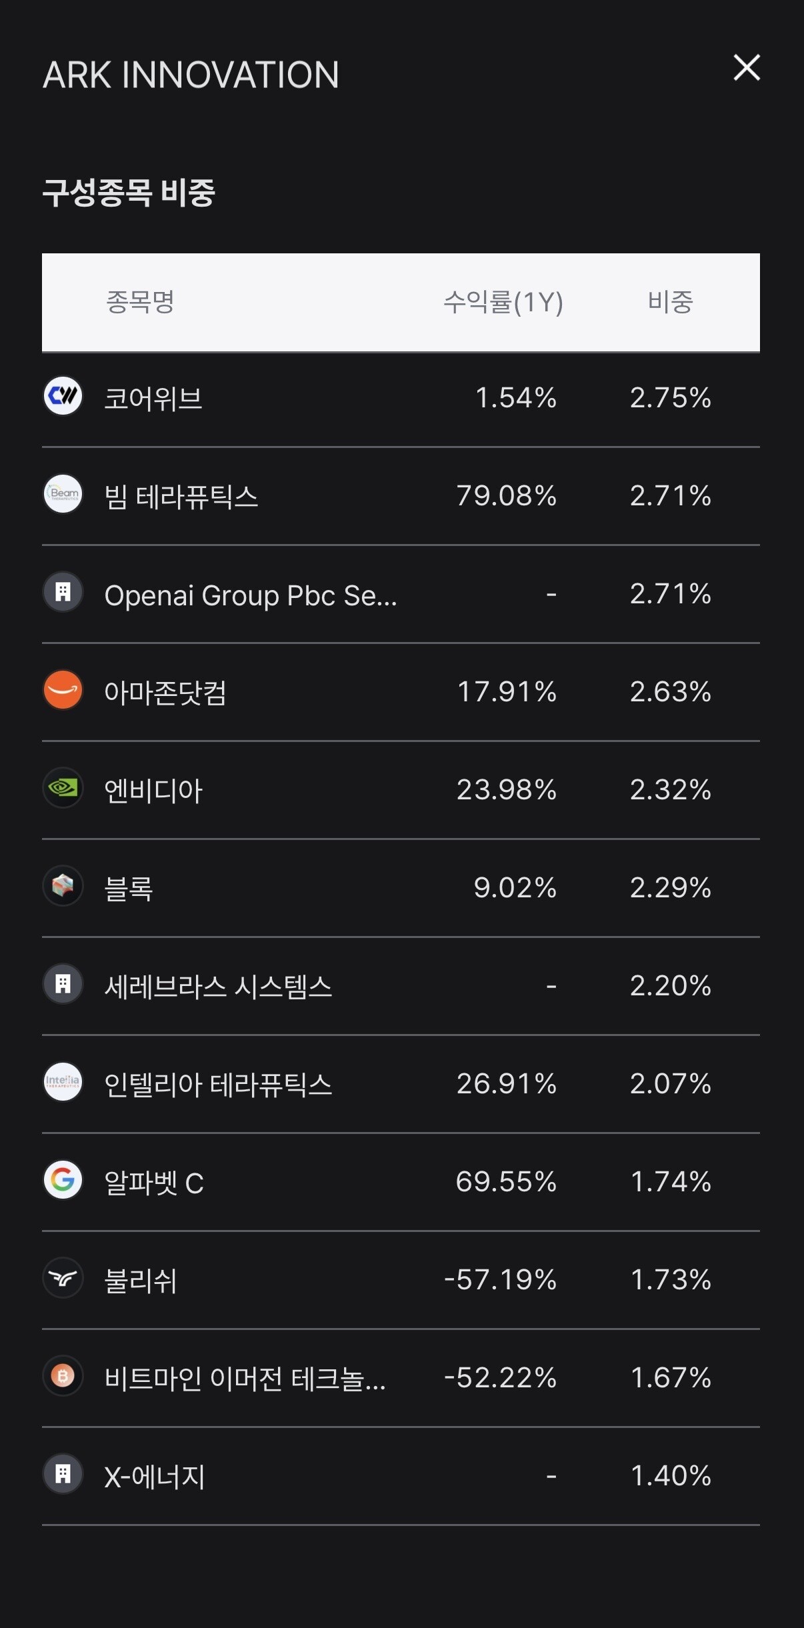Tap the Google G logo for Alphabet
The height and width of the screenshot is (1628, 804).
coord(63,1180)
